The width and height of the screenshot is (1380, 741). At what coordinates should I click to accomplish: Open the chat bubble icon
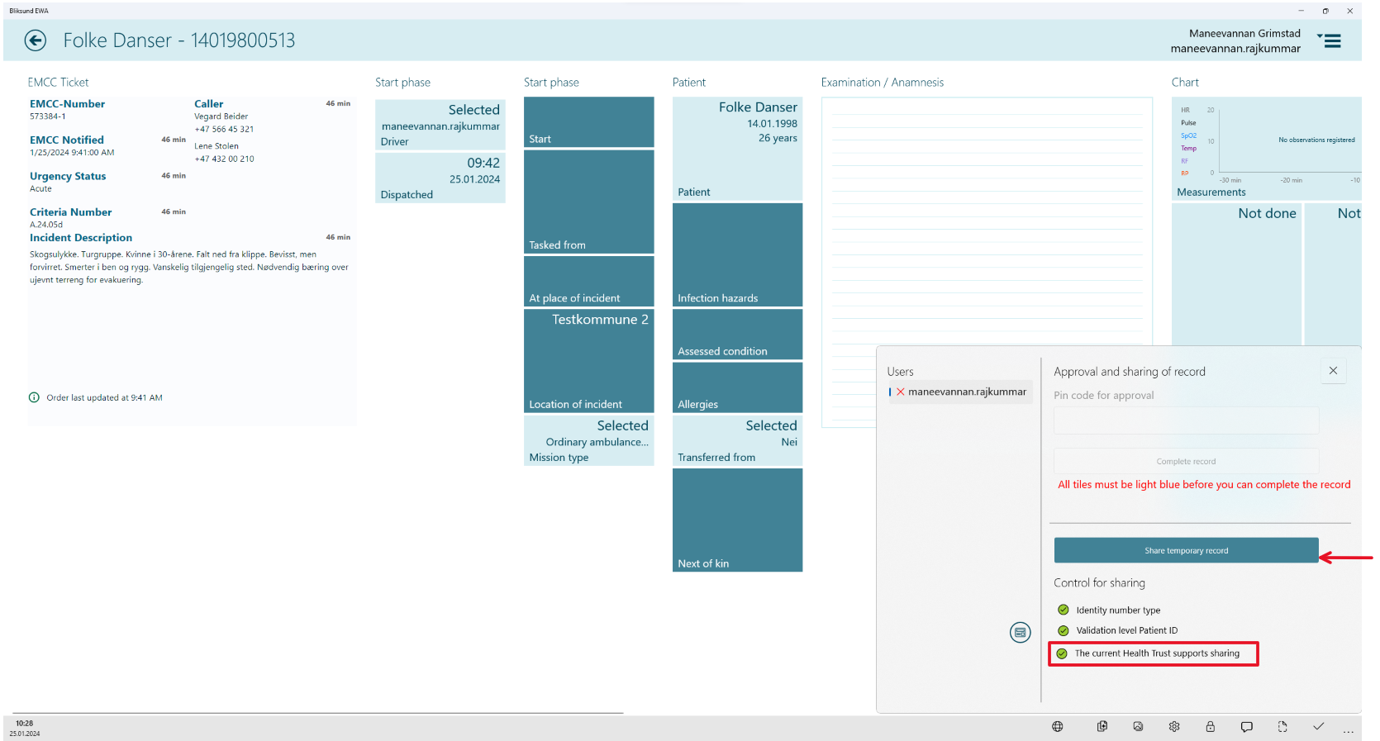click(1246, 727)
